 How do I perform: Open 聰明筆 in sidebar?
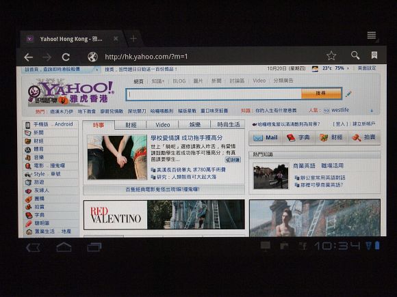[42, 223]
